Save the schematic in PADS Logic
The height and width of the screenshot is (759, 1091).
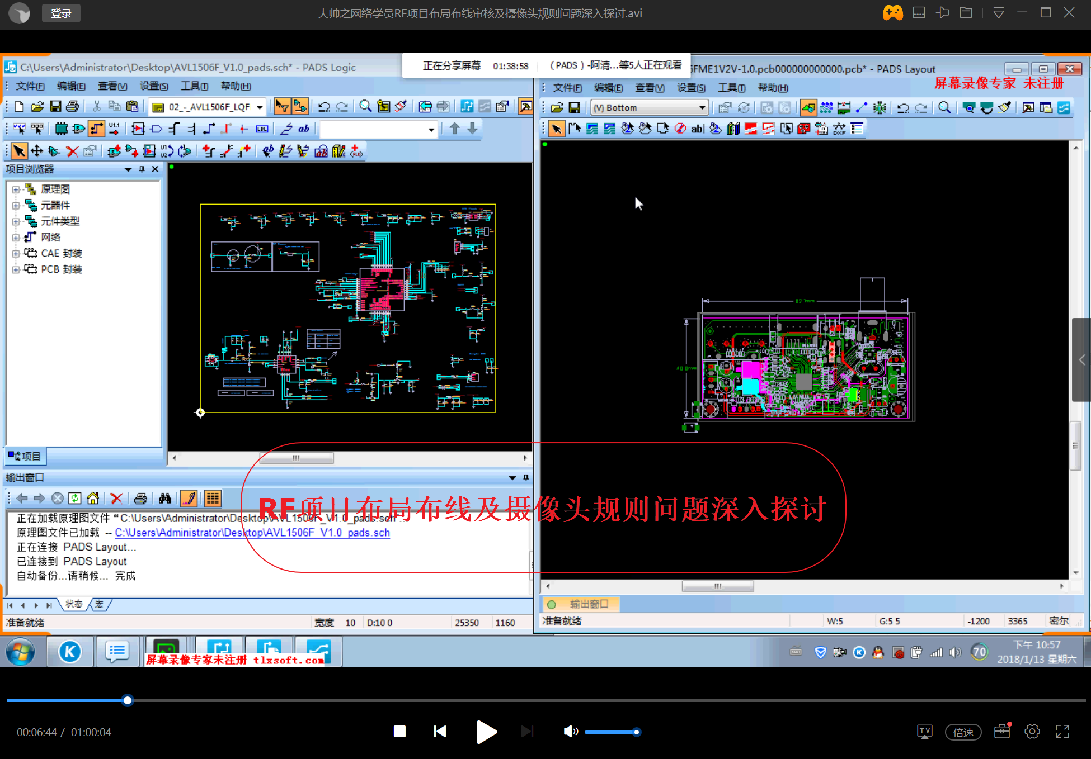(55, 107)
